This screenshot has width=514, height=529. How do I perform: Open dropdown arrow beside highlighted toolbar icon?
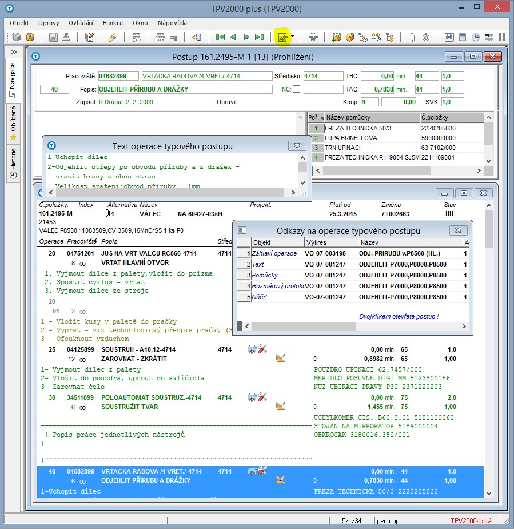(x=292, y=37)
